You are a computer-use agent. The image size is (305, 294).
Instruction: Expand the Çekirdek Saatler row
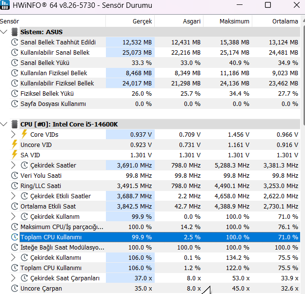pos(13,165)
